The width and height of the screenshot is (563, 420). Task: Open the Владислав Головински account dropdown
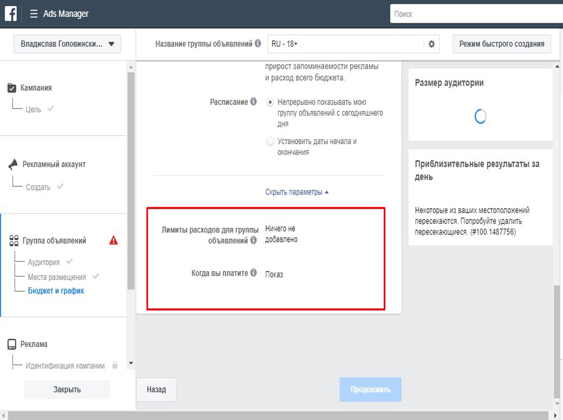(67, 44)
